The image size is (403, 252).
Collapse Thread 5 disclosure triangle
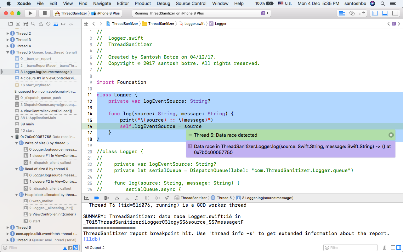click(x=8, y=52)
